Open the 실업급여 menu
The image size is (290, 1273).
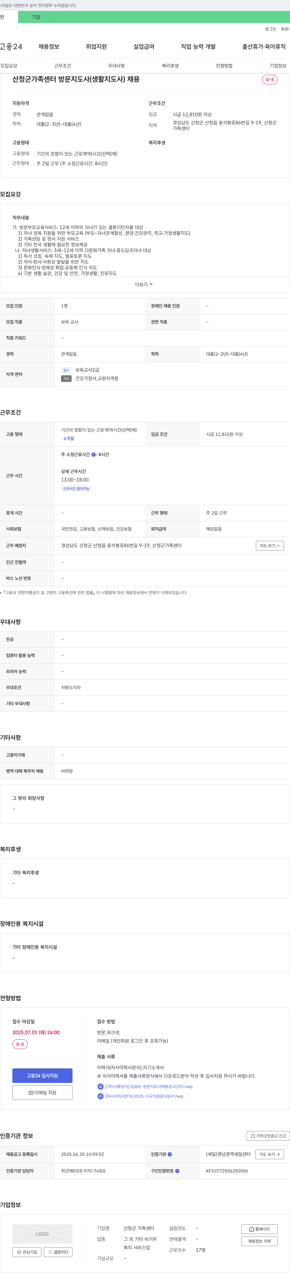[x=143, y=46]
